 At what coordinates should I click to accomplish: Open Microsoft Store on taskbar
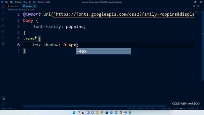107,112
